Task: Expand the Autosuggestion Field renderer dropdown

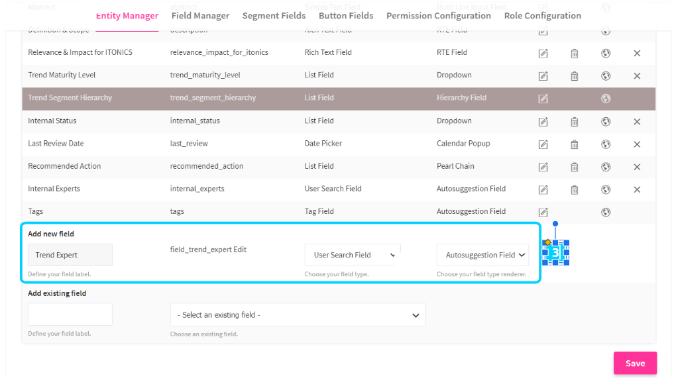Action: point(482,255)
